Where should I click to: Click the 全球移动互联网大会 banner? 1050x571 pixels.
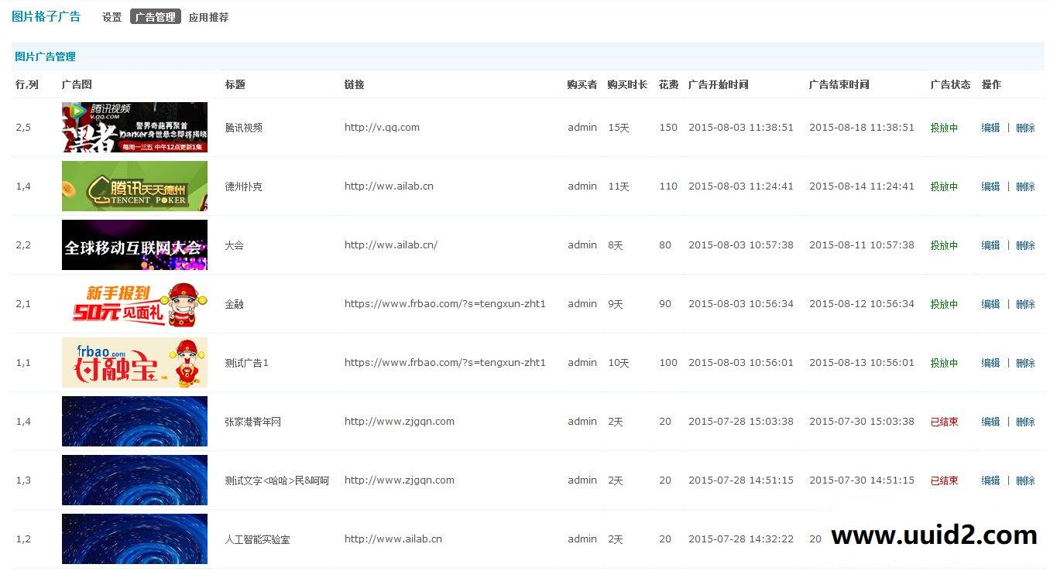[134, 244]
